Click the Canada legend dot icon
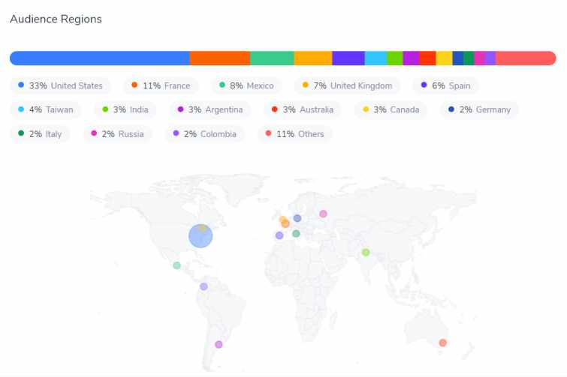Screen dimensions: 567x377 click(366, 109)
